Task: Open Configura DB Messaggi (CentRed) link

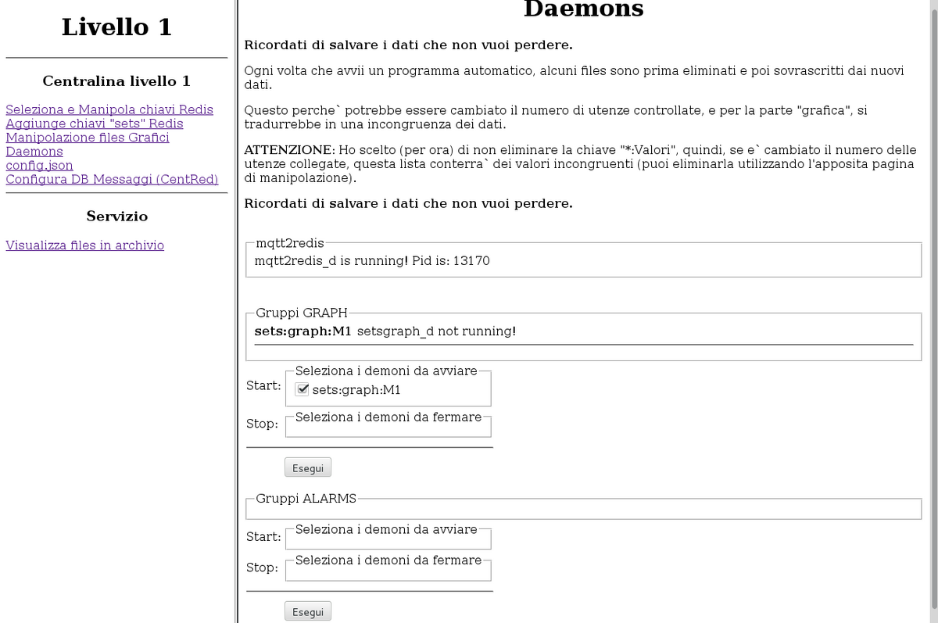Action: point(112,180)
